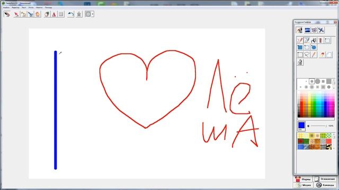Open the Мелочи menu
The height and width of the screenshot is (190, 339).
coord(39,7)
